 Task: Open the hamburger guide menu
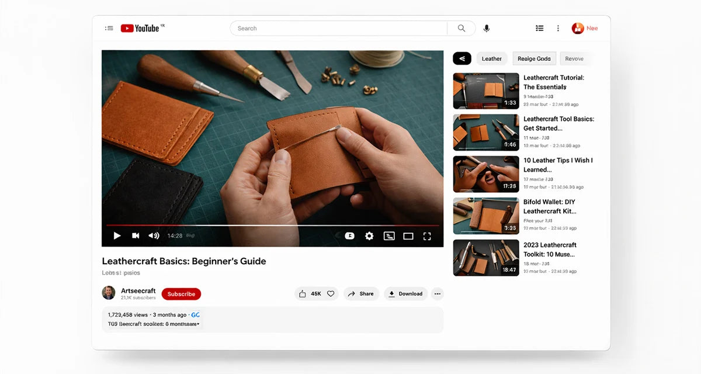[x=109, y=28]
